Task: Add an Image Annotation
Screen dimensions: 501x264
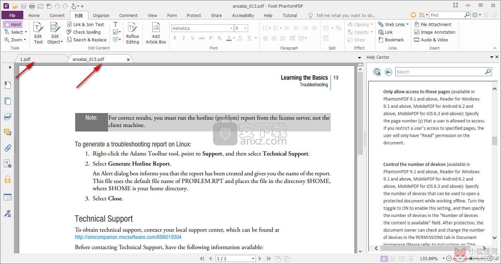Action: [435, 32]
